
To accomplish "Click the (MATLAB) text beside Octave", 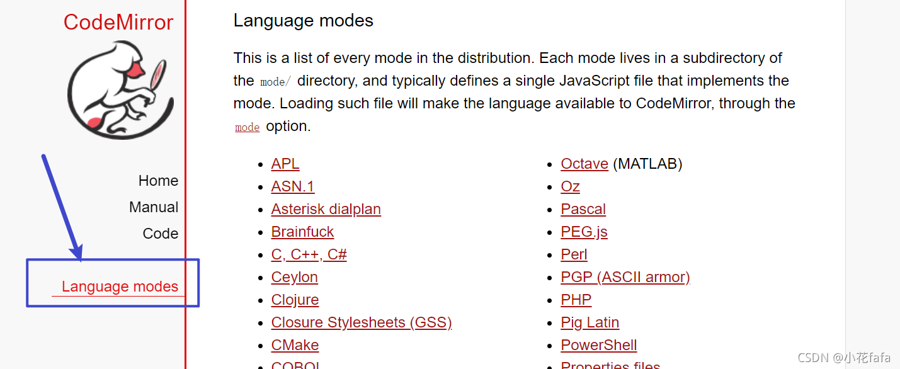I will coord(648,164).
